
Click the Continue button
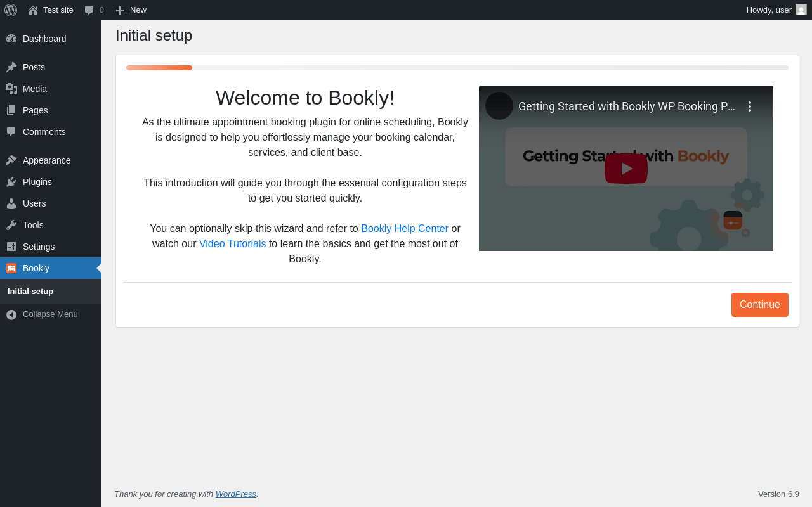[x=760, y=305]
